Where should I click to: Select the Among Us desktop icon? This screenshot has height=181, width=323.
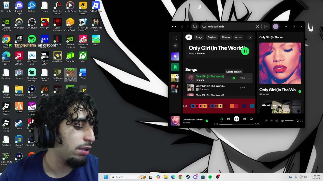45,24
